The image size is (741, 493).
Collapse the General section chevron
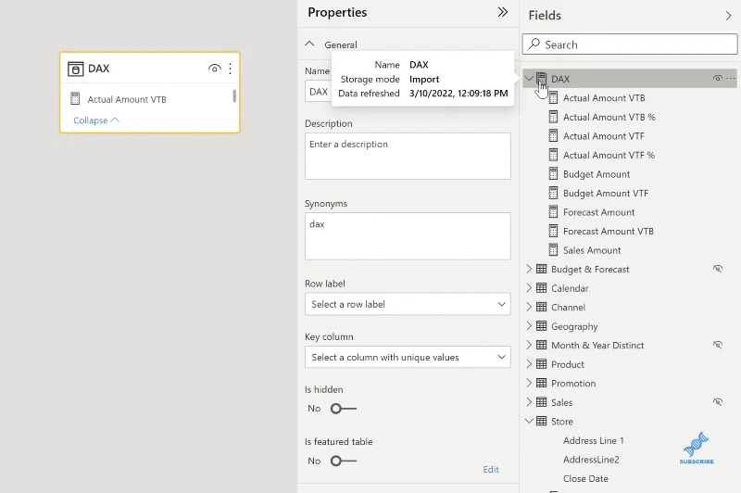[x=309, y=44]
